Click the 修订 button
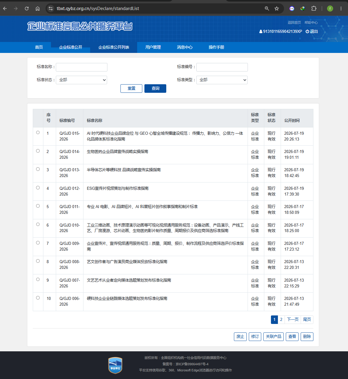The image size is (348, 379). click(255, 337)
